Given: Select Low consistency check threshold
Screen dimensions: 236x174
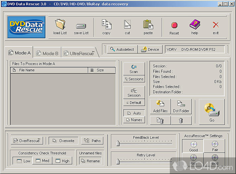Looking at the screenshot, I should 23,161.
